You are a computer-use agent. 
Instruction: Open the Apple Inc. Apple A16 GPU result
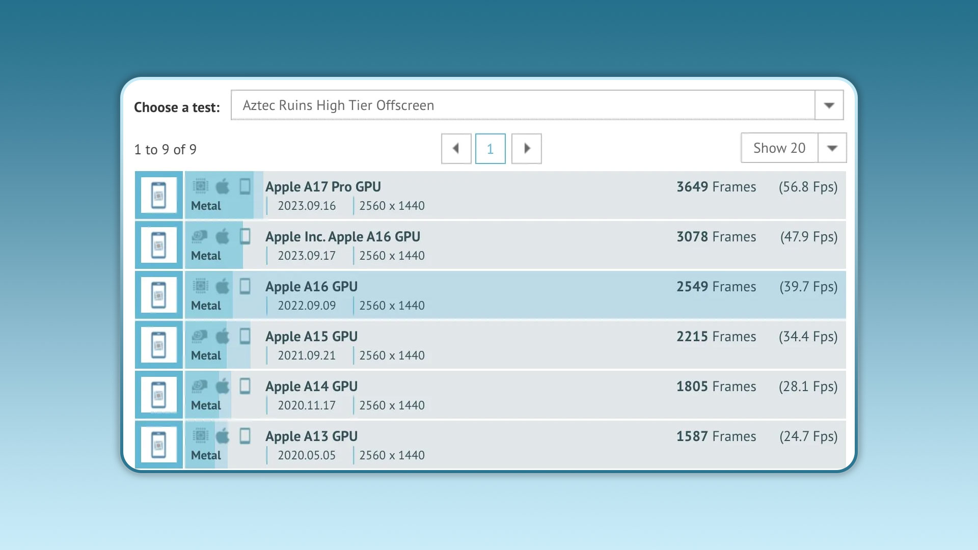click(x=343, y=237)
